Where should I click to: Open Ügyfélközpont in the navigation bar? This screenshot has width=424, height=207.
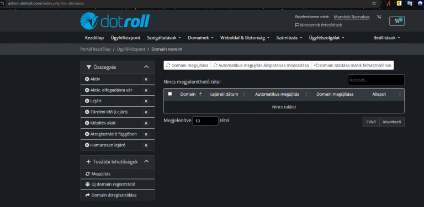(125, 38)
